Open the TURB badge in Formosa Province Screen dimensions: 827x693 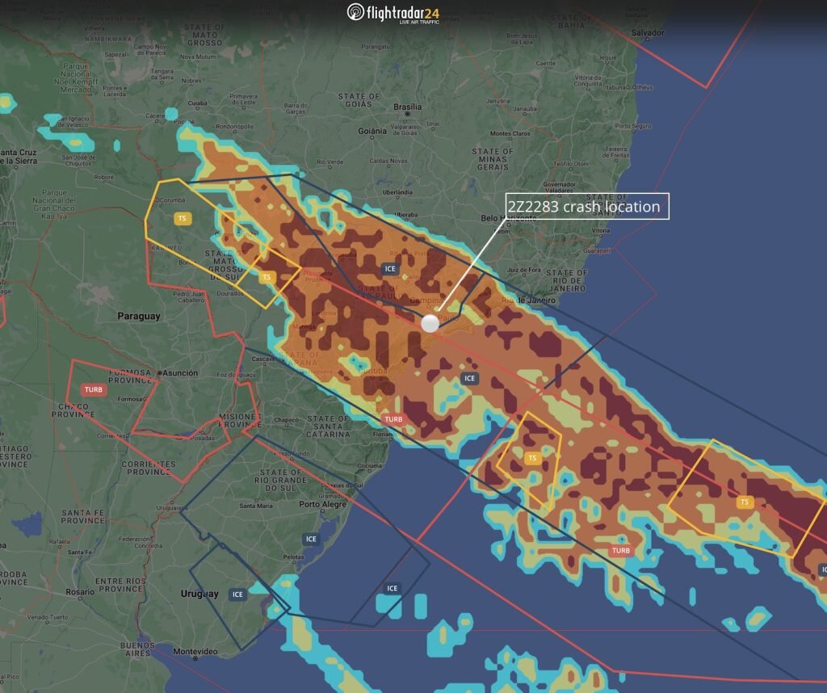tap(94, 389)
